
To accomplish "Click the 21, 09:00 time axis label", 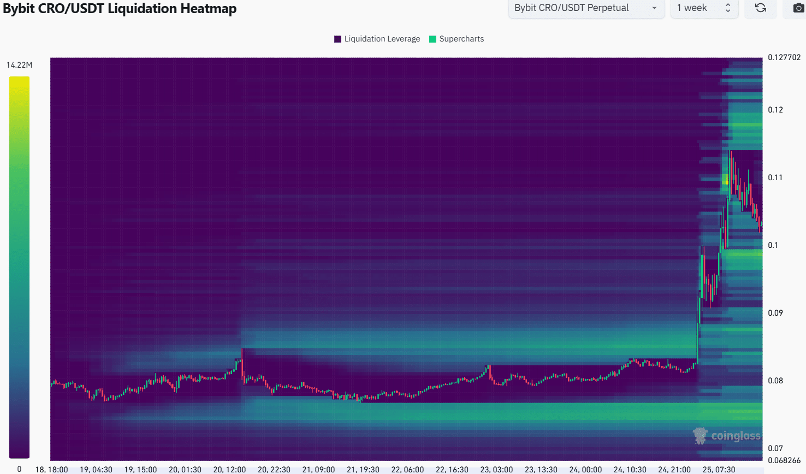I will click(318, 470).
